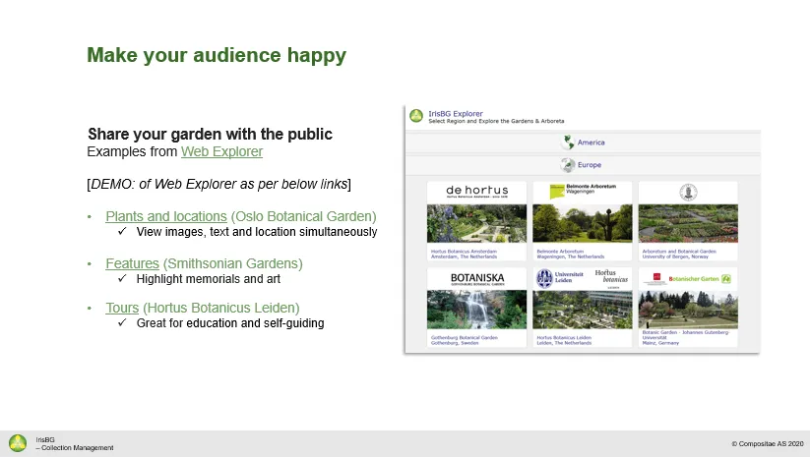Click the Make your audience happy heading

click(217, 55)
